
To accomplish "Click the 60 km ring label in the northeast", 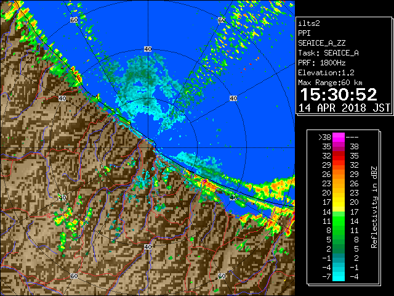I will tap(222, 20).
